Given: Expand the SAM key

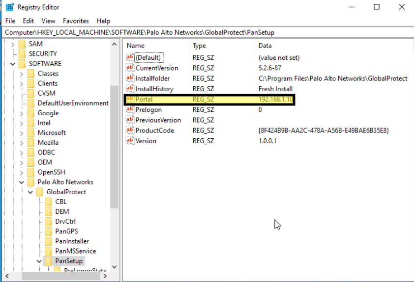Looking at the screenshot, I should [x=13, y=44].
